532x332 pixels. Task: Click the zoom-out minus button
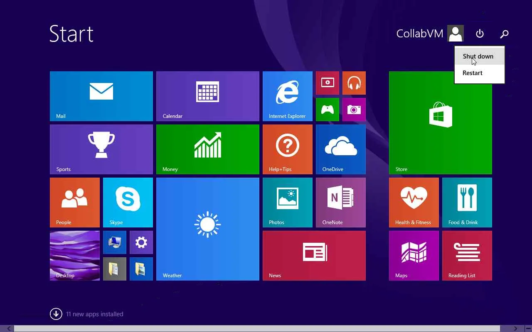[x=528, y=329]
